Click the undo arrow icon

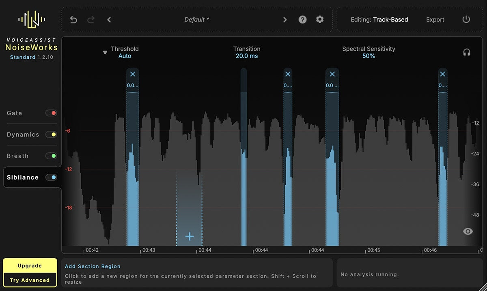click(x=73, y=19)
